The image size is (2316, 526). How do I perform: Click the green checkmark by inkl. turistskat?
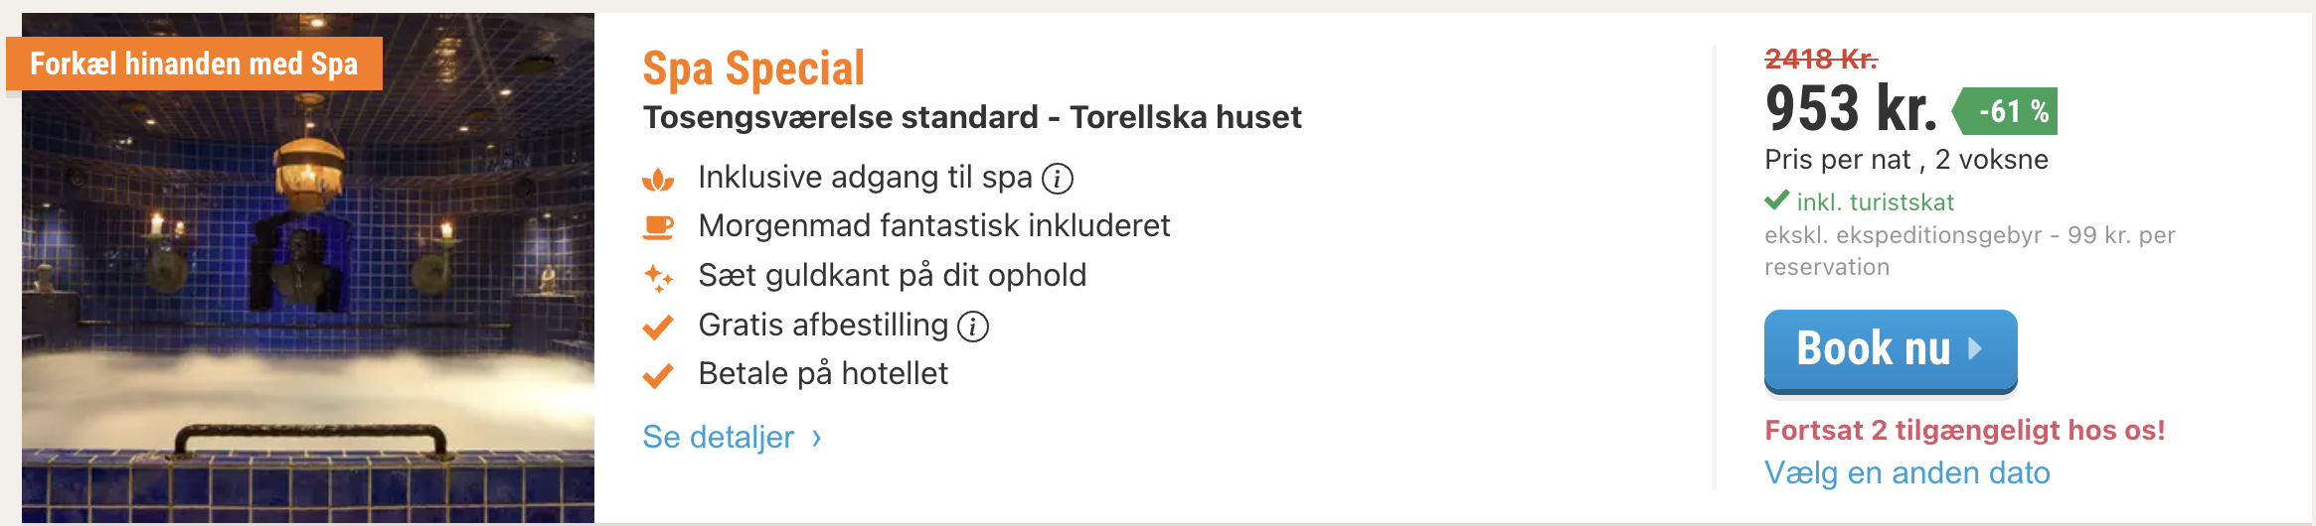[x=1776, y=200]
